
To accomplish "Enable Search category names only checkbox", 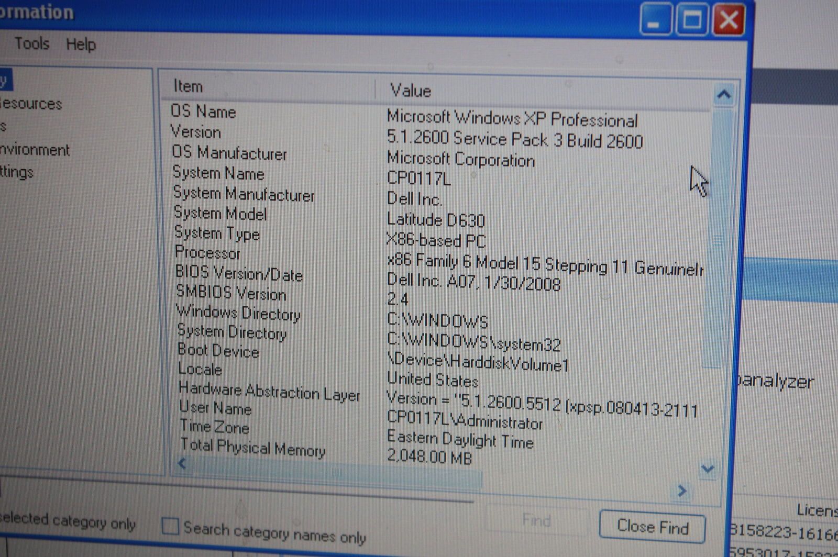I will [170, 526].
